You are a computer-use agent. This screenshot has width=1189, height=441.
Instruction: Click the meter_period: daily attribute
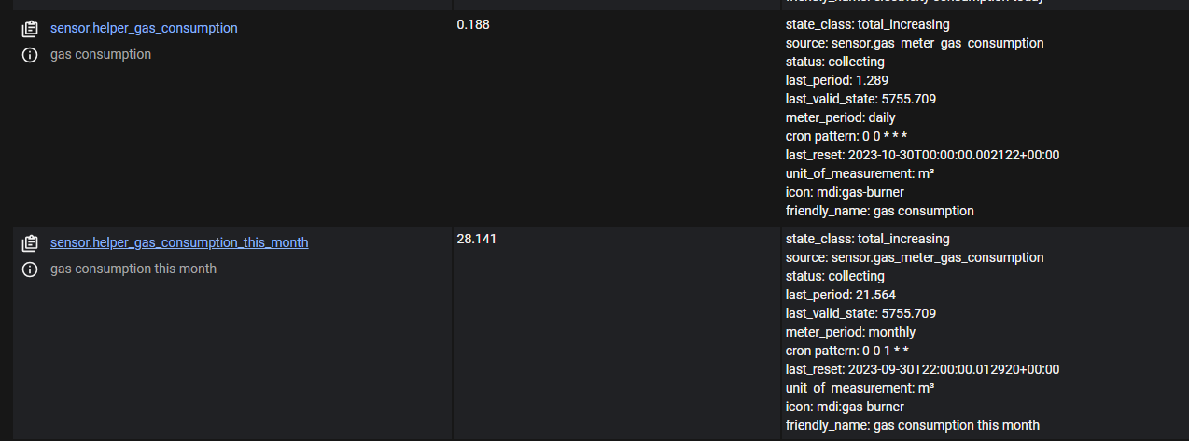pos(841,117)
